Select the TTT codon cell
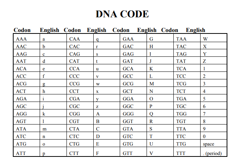244x164 pixels. coord(181,153)
